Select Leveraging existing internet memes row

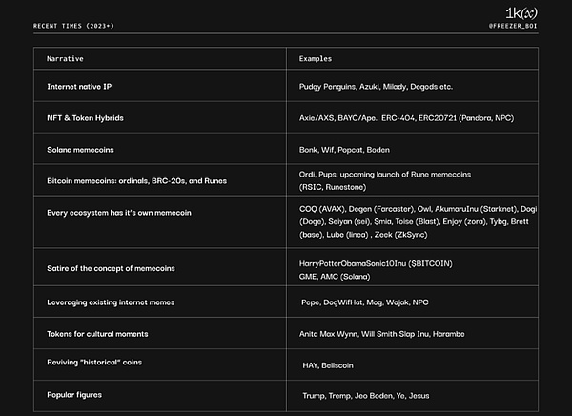pyautogui.click(x=111, y=302)
